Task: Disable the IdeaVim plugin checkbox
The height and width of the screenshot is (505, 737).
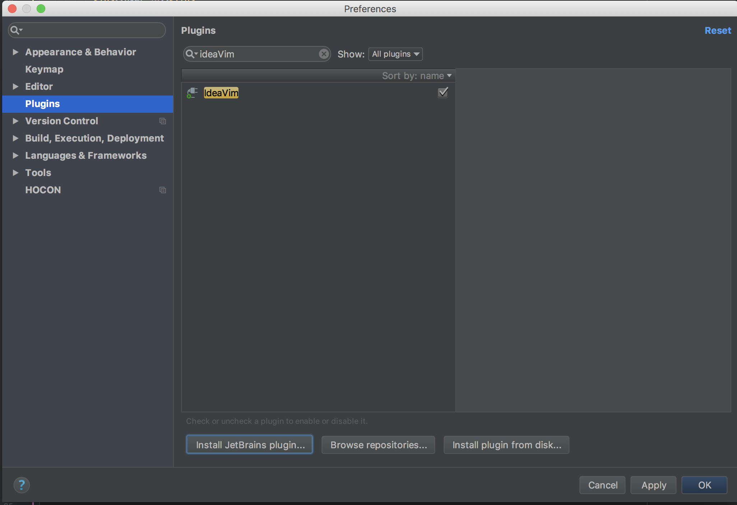Action: coord(443,93)
